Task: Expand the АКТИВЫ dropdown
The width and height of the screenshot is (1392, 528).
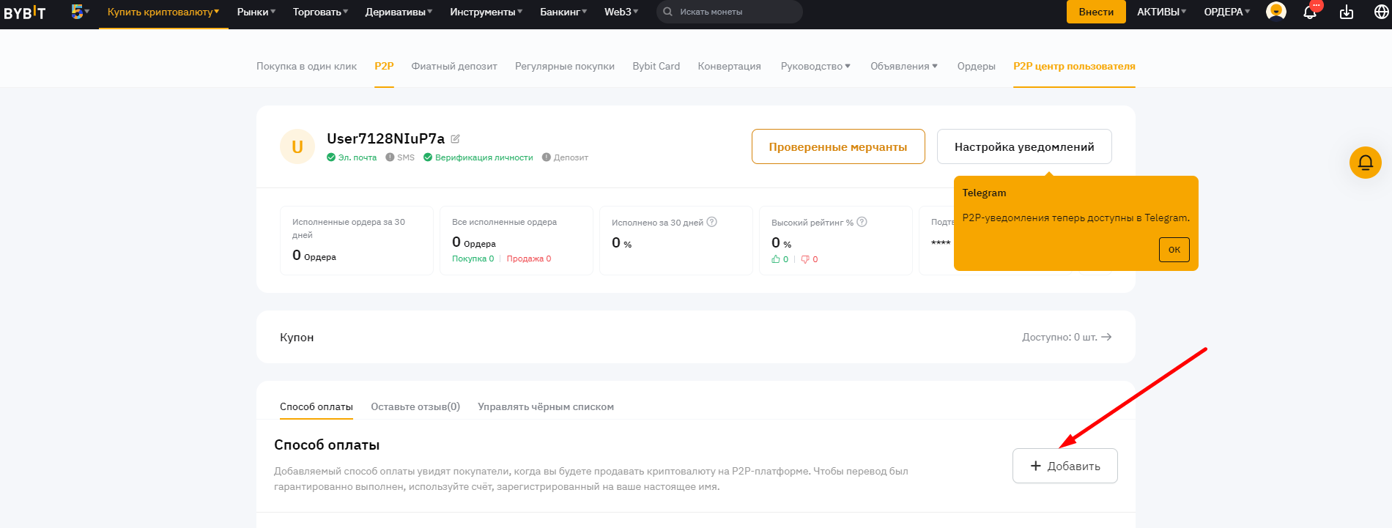Action: [x=1161, y=12]
